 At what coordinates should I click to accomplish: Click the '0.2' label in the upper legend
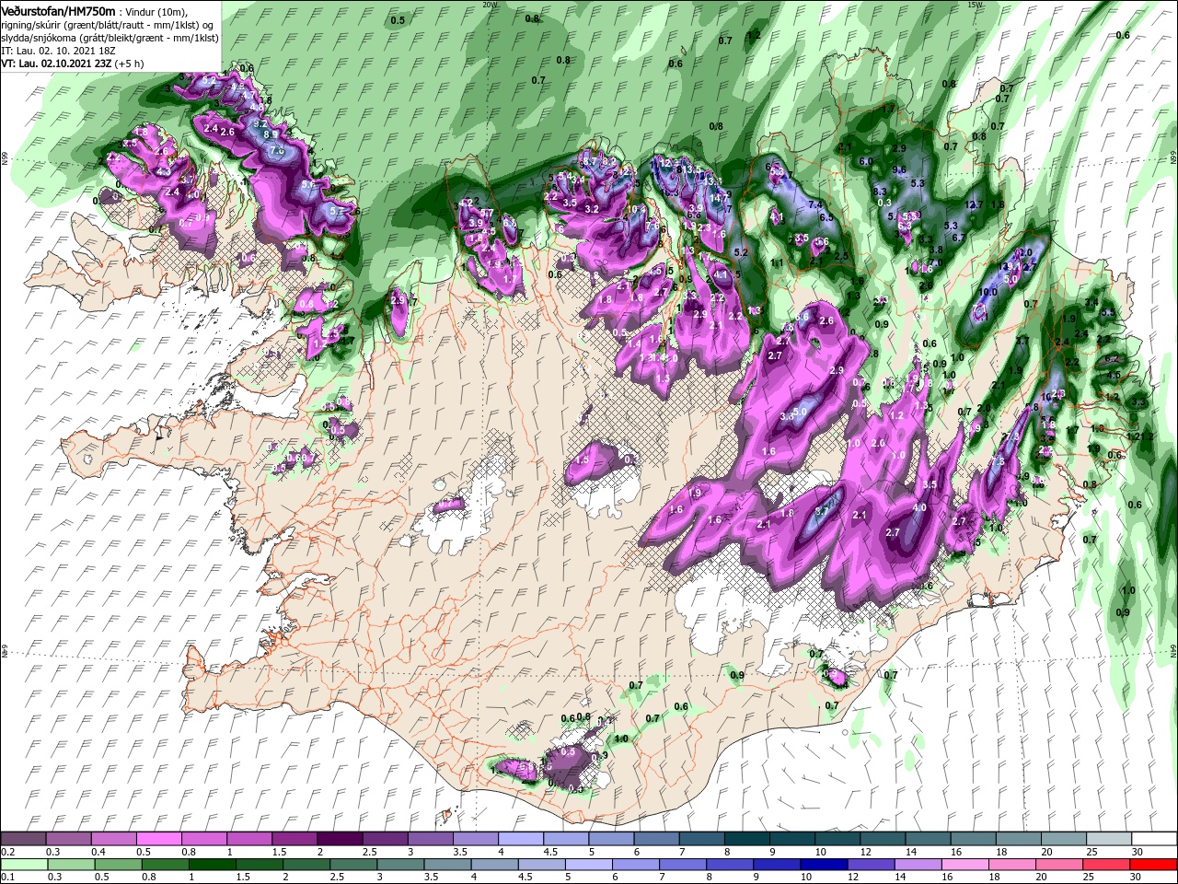pos(8,852)
